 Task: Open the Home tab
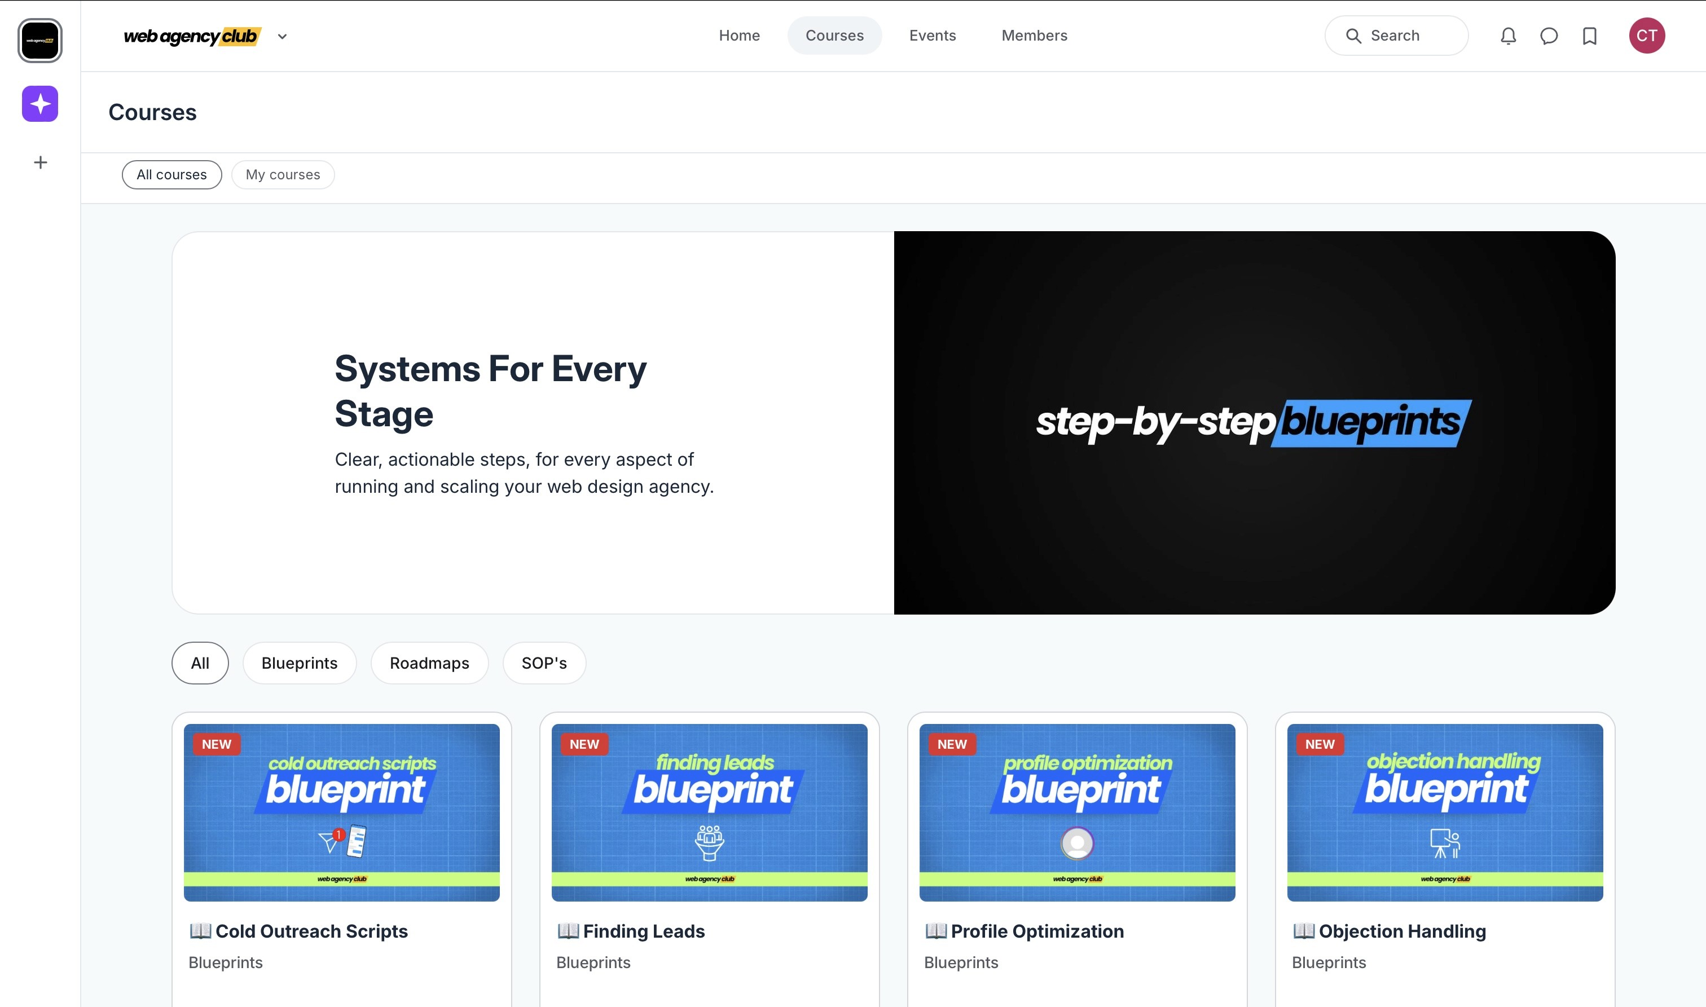pos(739,36)
